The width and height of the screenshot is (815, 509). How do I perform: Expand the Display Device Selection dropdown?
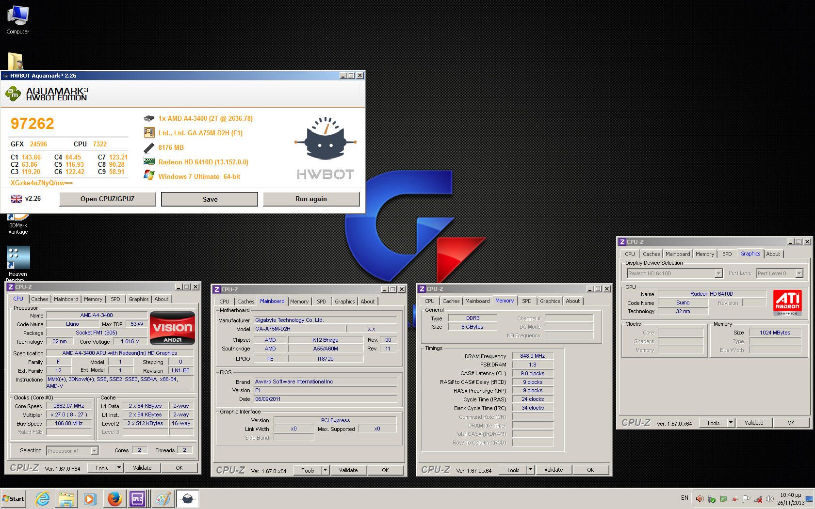coord(719,273)
